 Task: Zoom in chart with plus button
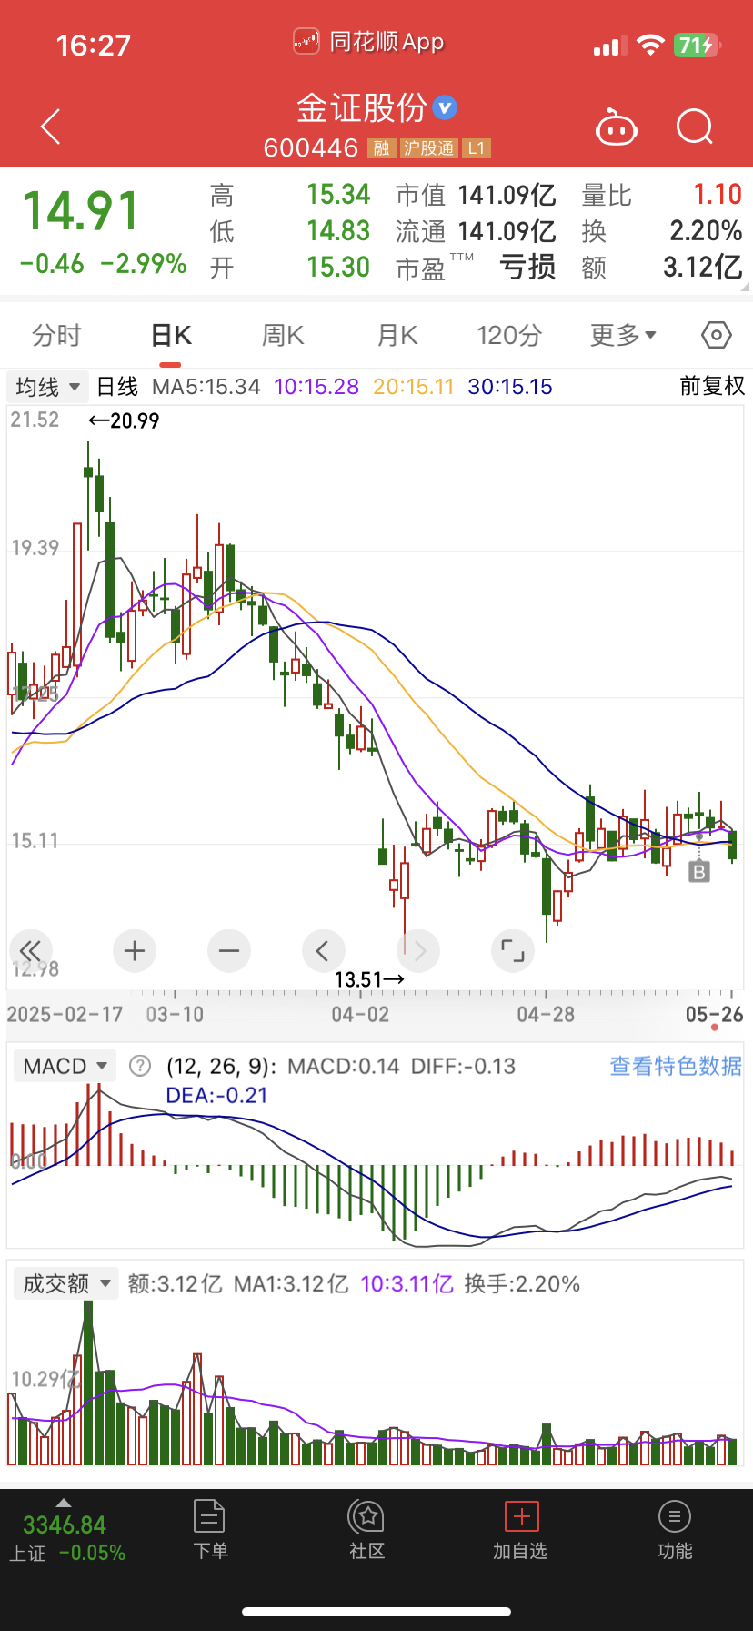coord(135,951)
